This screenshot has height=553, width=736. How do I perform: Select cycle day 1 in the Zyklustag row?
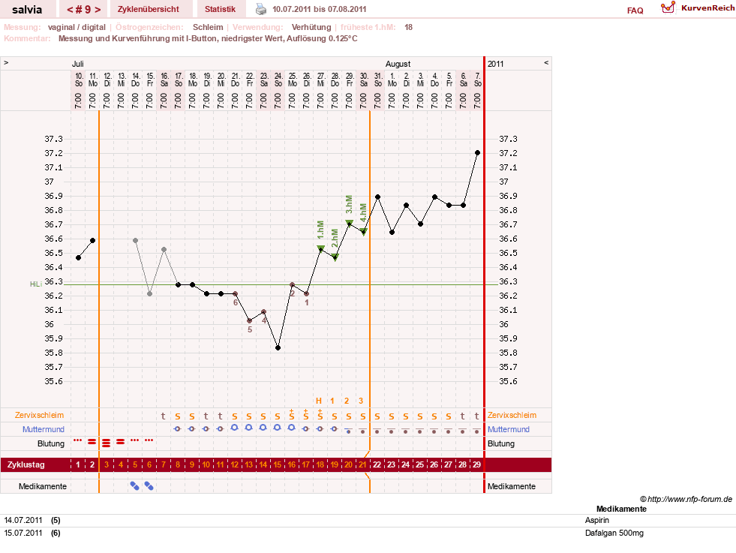coord(78,464)
